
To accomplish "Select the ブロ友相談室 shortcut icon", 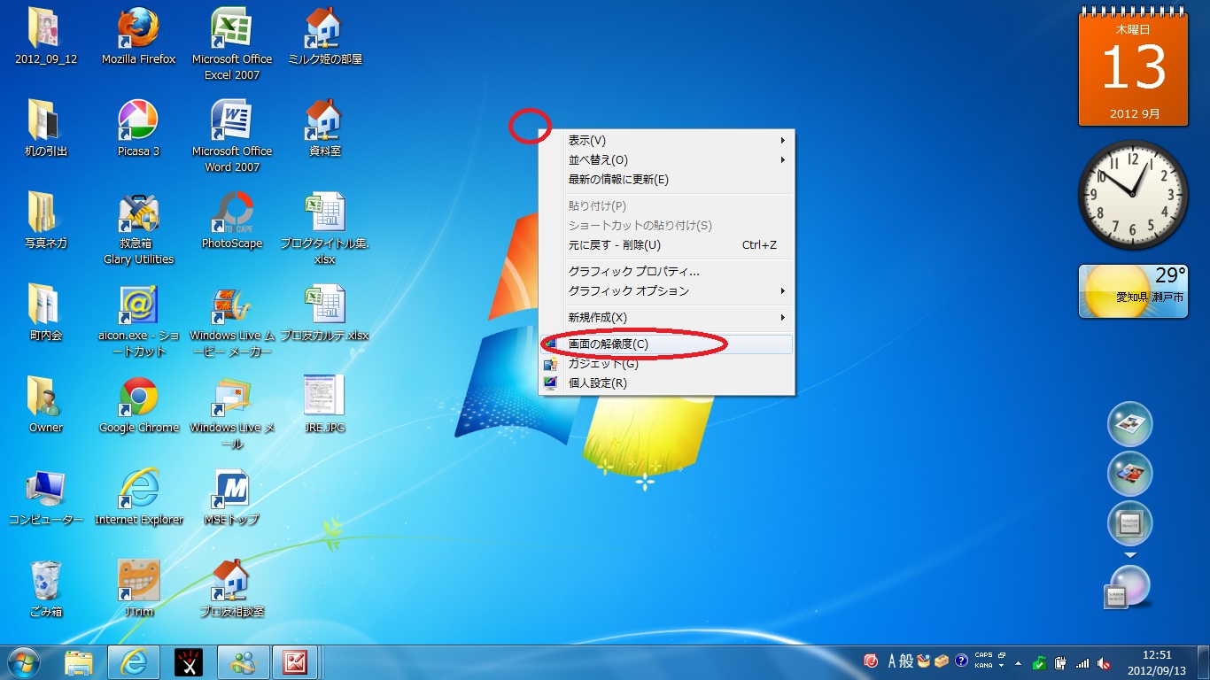I will [232, 590].
